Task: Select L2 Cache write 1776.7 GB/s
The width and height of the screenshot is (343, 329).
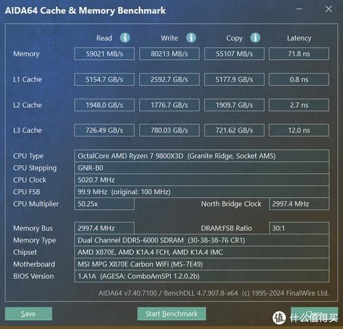Action: click(x=169, y=105)
